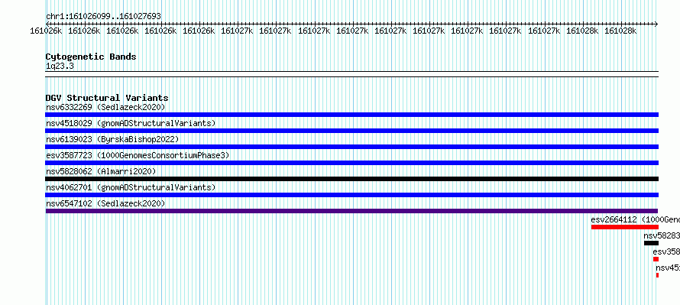Click the blue bar for variant nsv6332269

pos(351,115)
